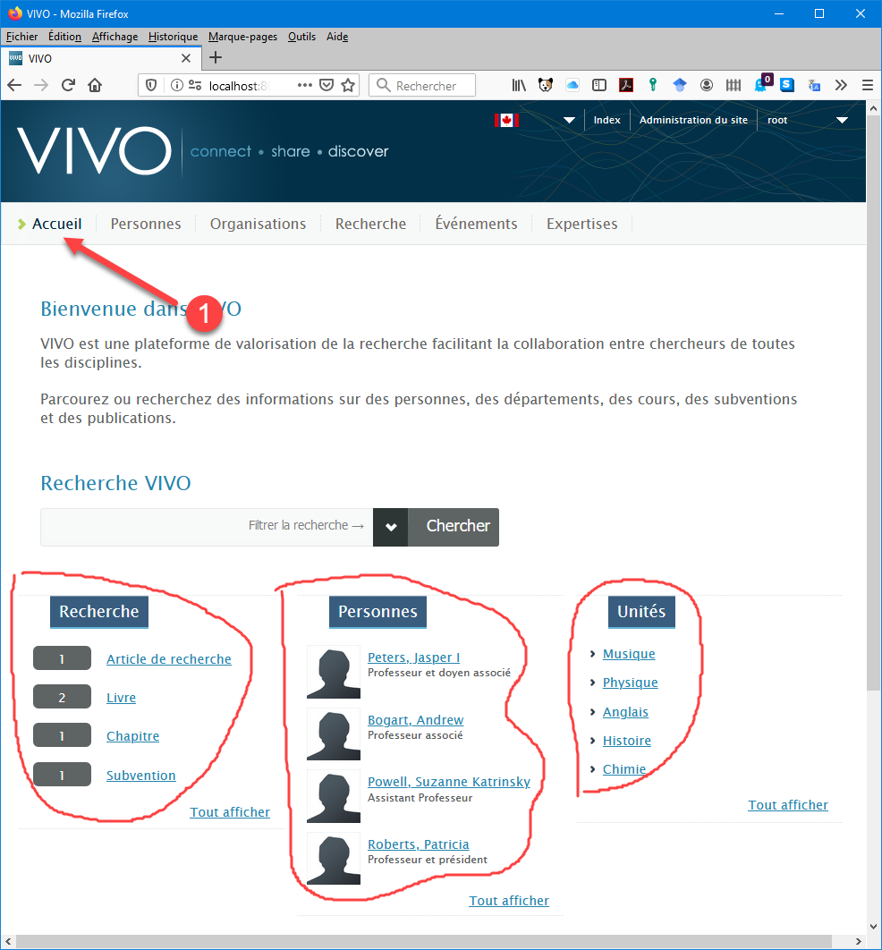Open a new browser tab
Viewport: 882px width, 950px height.
[215, 58]
